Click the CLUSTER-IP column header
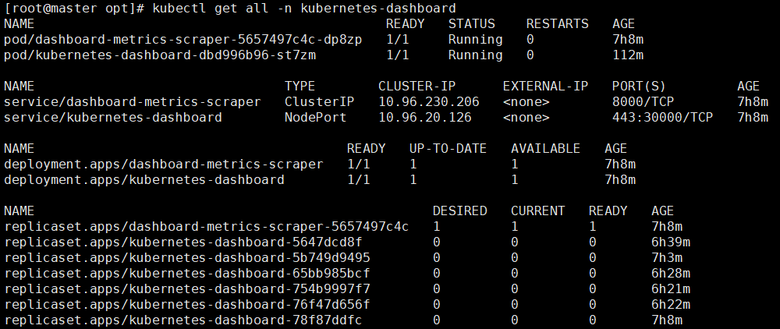The height and width of the screenshot is (329, 780). [x=417, y=87]
